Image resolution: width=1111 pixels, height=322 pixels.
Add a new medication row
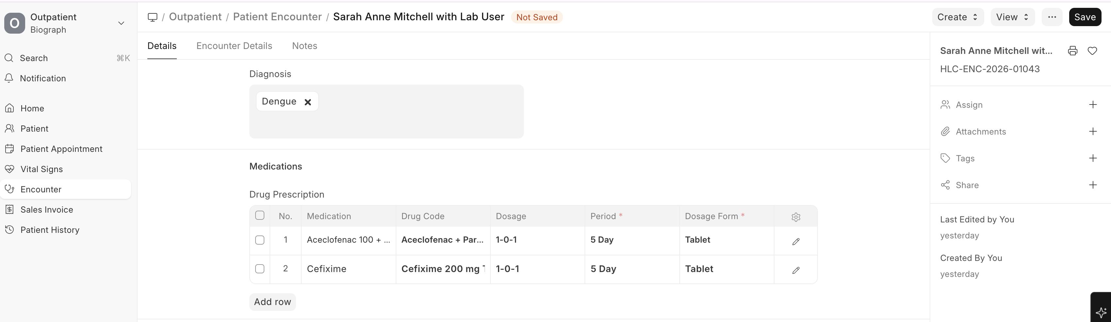pyautogui.click(x=272, y=302)
